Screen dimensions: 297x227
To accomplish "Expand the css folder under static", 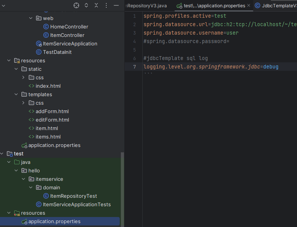I will click(x=23, y=77).
